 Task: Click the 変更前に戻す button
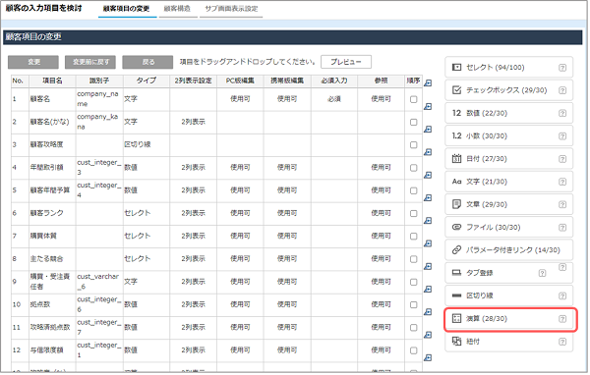(90, 62)
